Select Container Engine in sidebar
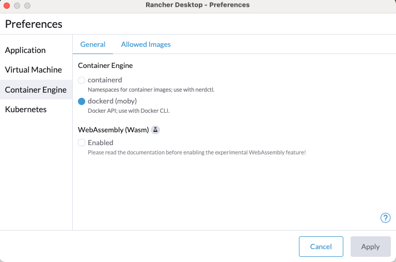Viewport: 396px width, 262px height. click(36, 90)
